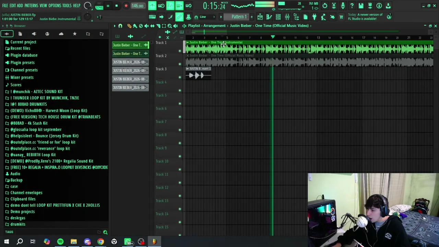
Task: Click the song position slider handle
Action: point(99,17)
